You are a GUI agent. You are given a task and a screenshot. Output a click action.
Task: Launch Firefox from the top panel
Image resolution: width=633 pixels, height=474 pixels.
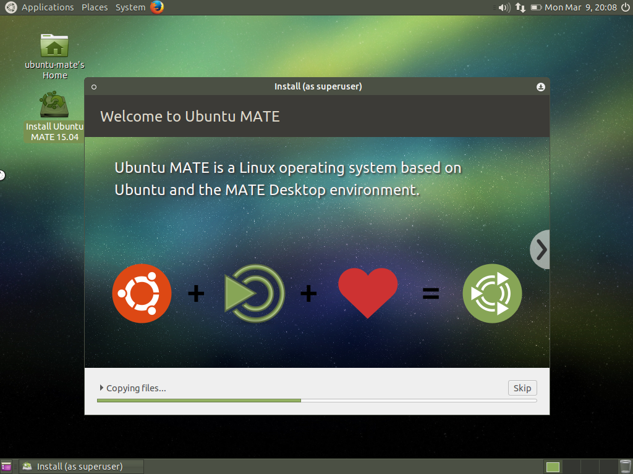click(x=157, y=7)
